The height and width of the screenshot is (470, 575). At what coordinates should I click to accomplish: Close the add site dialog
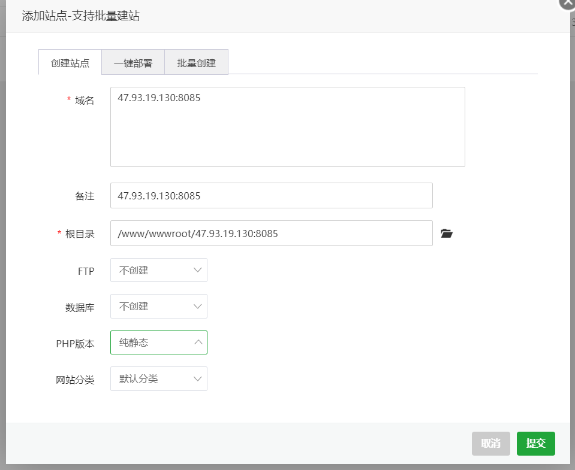(567, 3)
